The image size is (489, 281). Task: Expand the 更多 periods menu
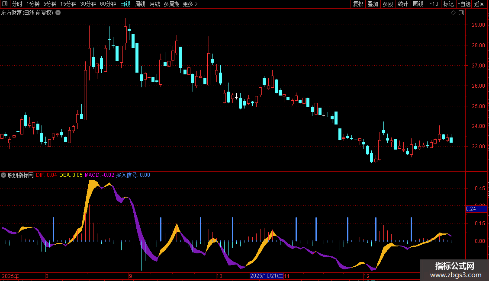point(190,4)
